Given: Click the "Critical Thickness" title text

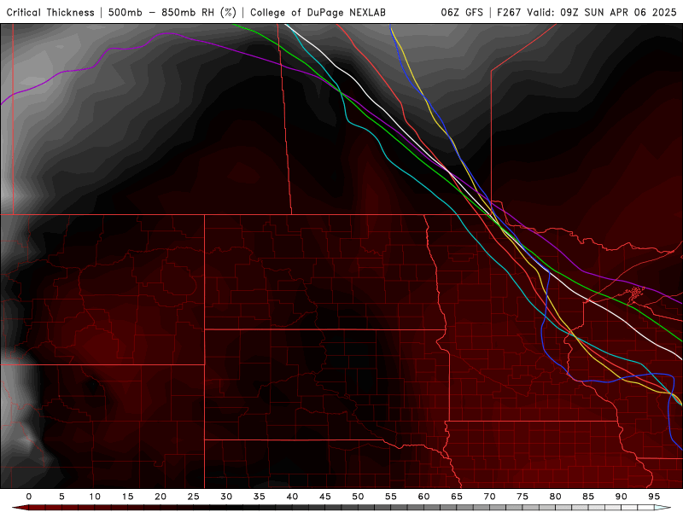Looking at the screenshot, I should click(50, 12).
